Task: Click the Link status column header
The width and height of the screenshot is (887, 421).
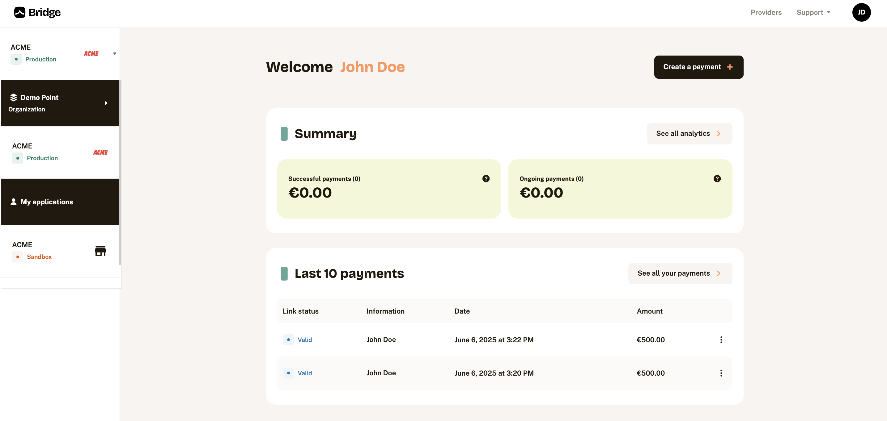Action: pos(301,311)
